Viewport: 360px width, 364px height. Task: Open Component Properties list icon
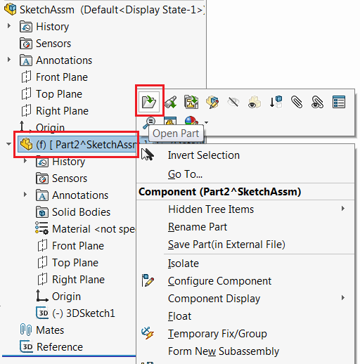pyautogui.click(x=339, y=102)
